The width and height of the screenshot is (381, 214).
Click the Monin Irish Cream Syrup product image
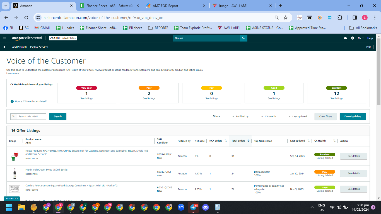point(15,173)
